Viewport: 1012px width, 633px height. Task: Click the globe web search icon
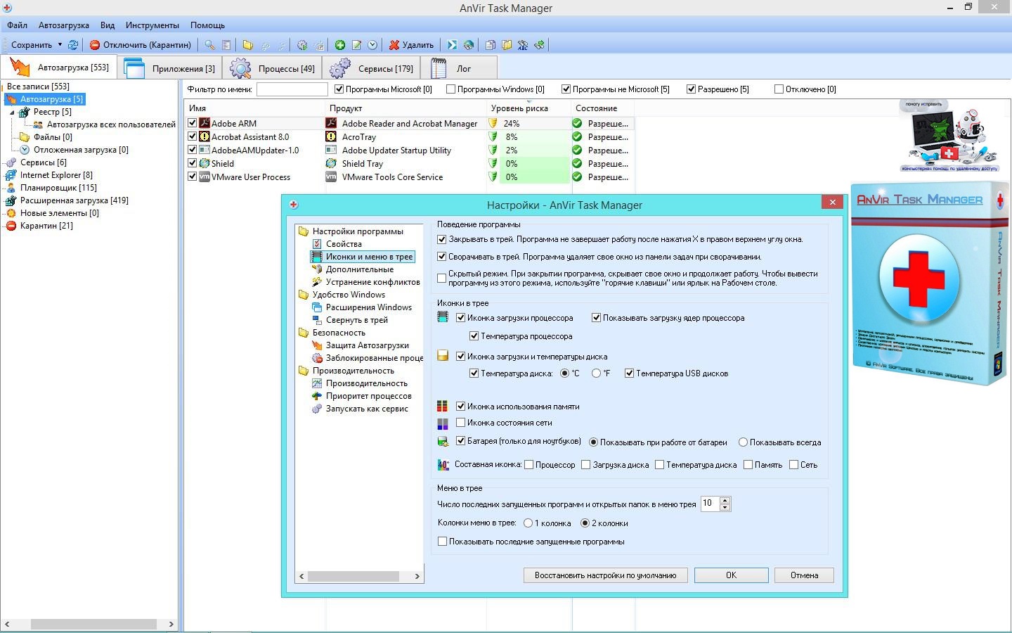pos(469,45)
